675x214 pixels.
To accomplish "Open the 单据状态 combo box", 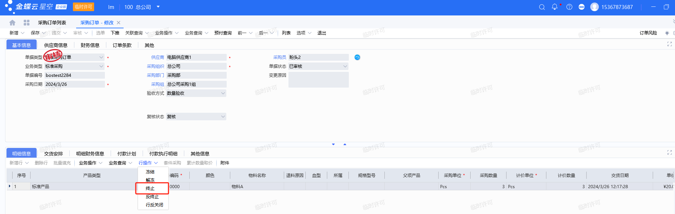I will pos(318,66).
